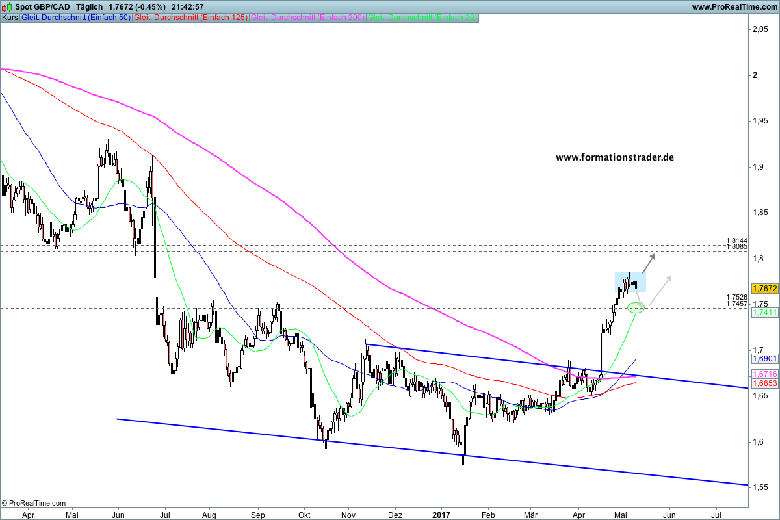Select the light blue highlighted rectangle

[630, 281]
